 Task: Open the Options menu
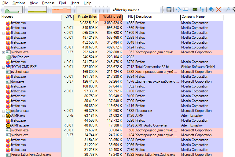click(19, 3)
